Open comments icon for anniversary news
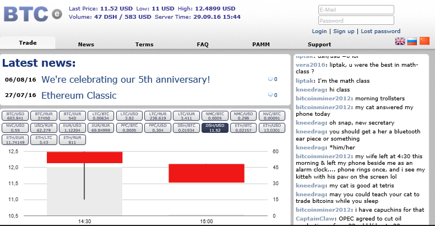Screen dimensions: 435x226 (270, 79)
